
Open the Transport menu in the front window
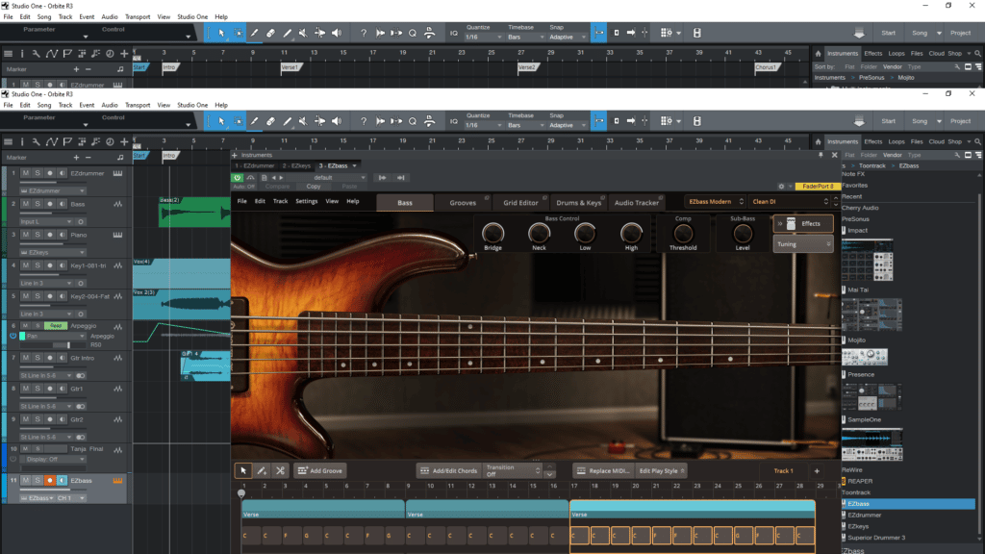click(x=137, y=106)
